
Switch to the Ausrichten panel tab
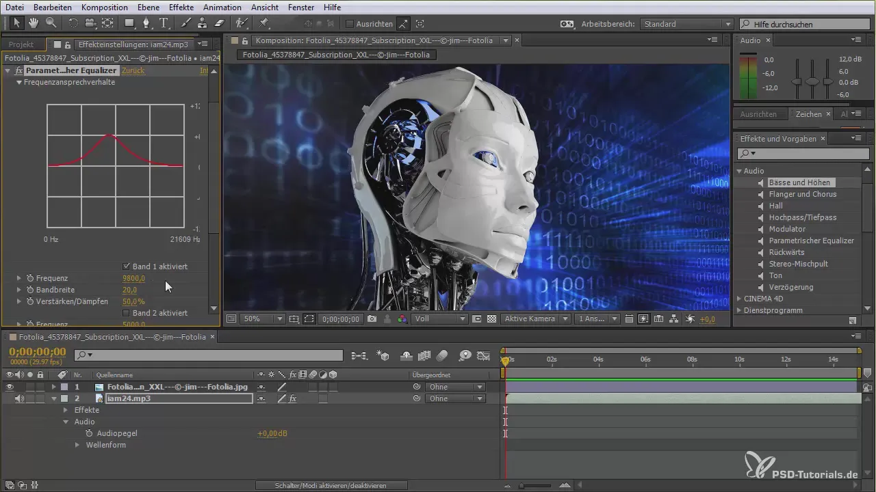point(758,114)
